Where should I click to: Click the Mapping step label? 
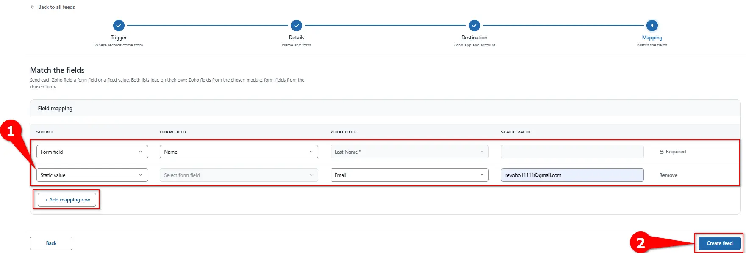(652, 38)
